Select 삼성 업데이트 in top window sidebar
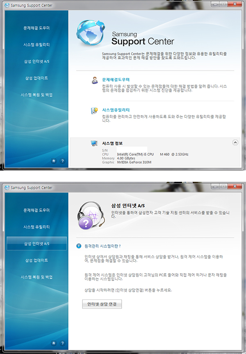Viewport: 246px width, 354px height. coord(36,78)
